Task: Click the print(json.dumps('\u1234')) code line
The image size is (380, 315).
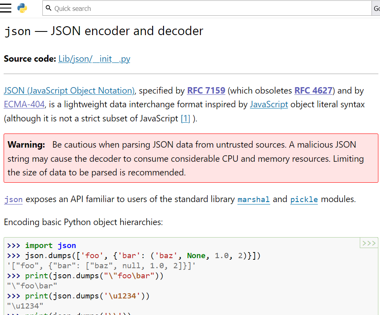Action: [78, 296]
